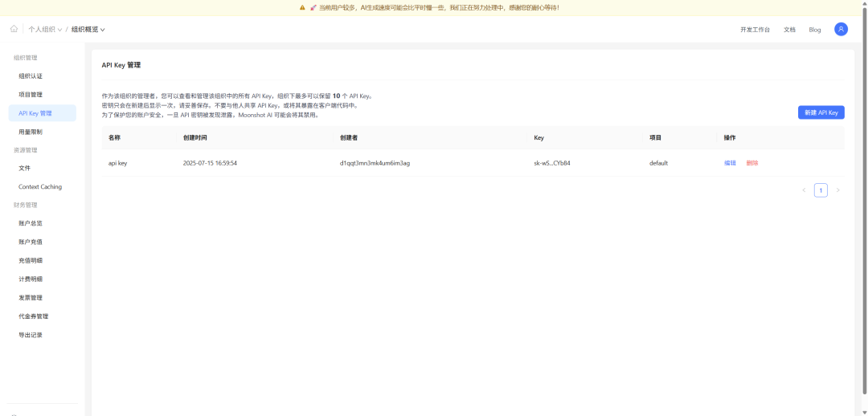Open 账户总览 in sidebar
Screen dimensions: 868x416
43,223
